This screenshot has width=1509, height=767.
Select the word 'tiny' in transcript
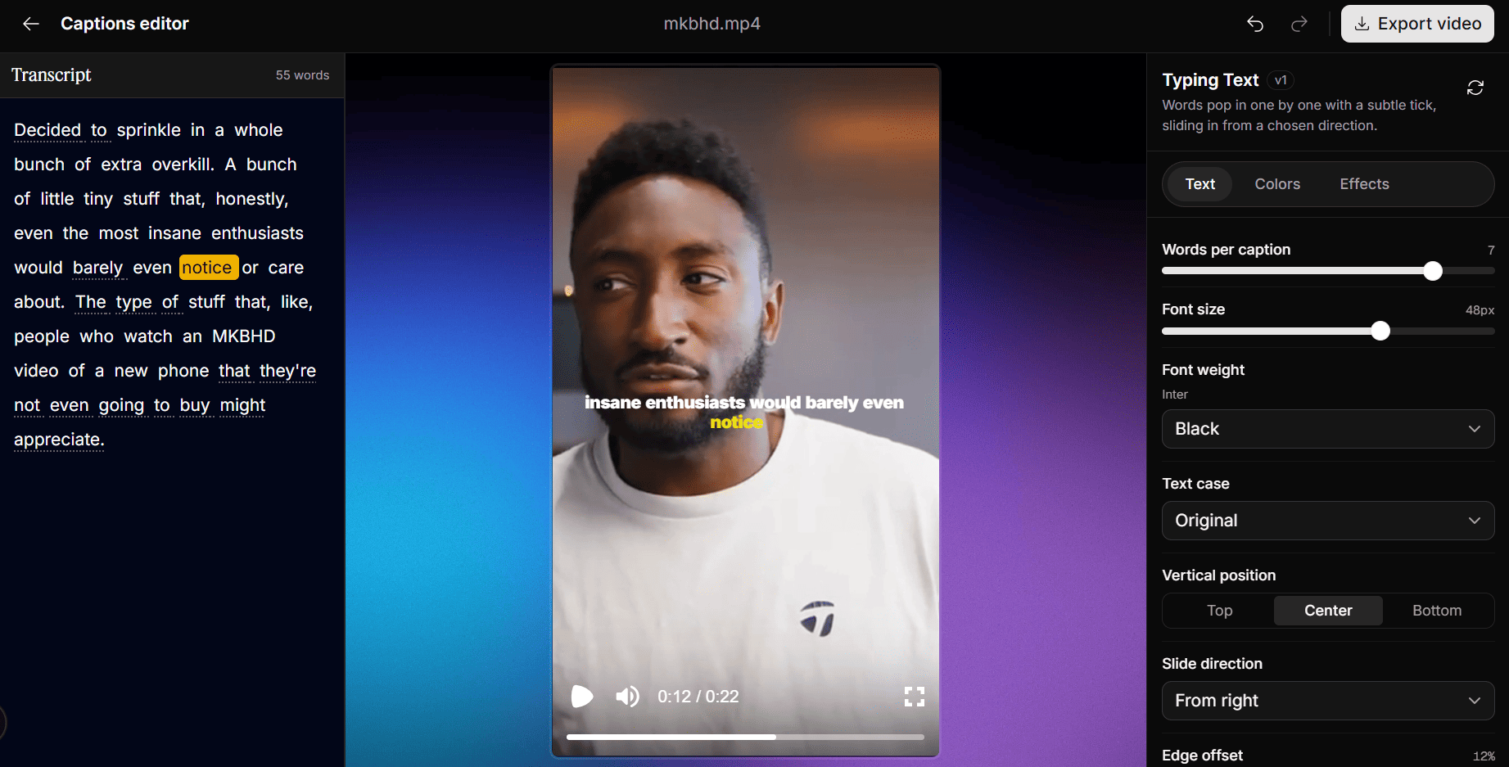(98, 199)
